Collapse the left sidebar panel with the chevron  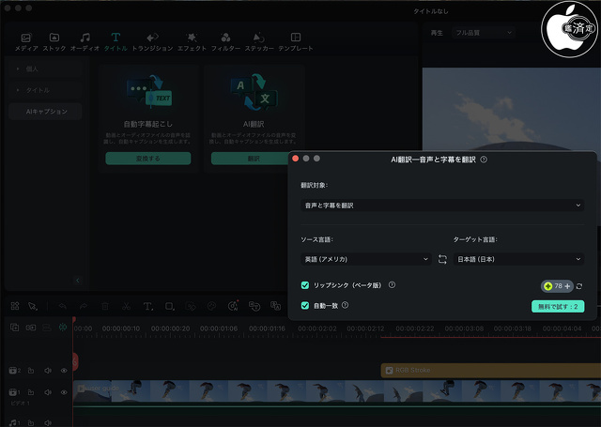pos(78,281)
